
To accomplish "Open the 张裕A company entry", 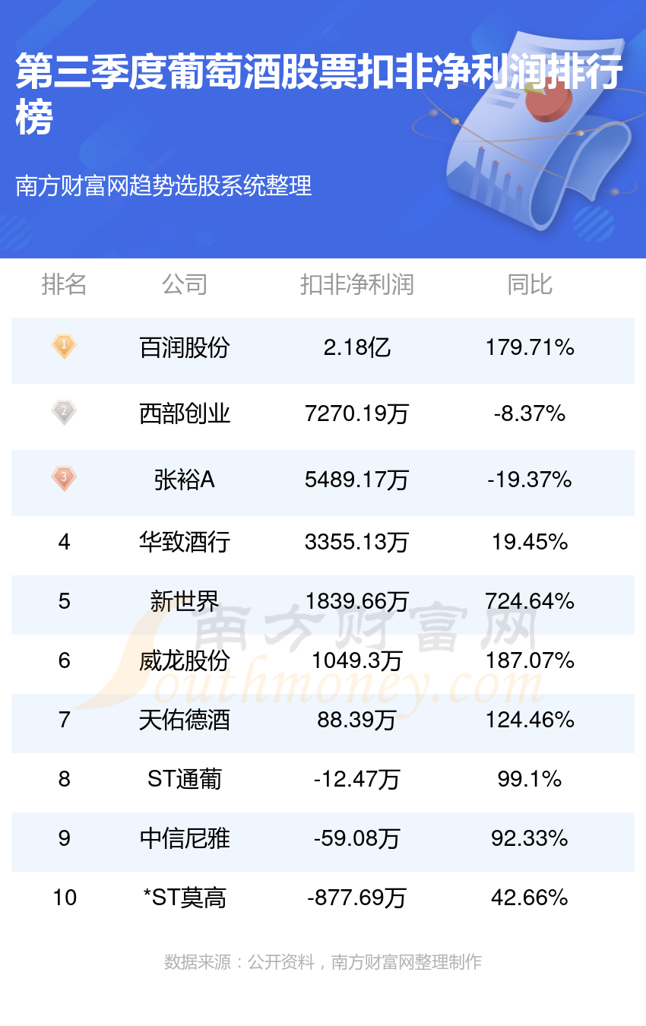I will 185,480.
